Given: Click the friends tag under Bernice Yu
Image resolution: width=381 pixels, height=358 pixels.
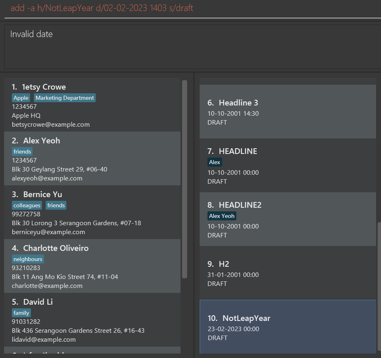Looking at the screenshot, I should click(56, 206).
